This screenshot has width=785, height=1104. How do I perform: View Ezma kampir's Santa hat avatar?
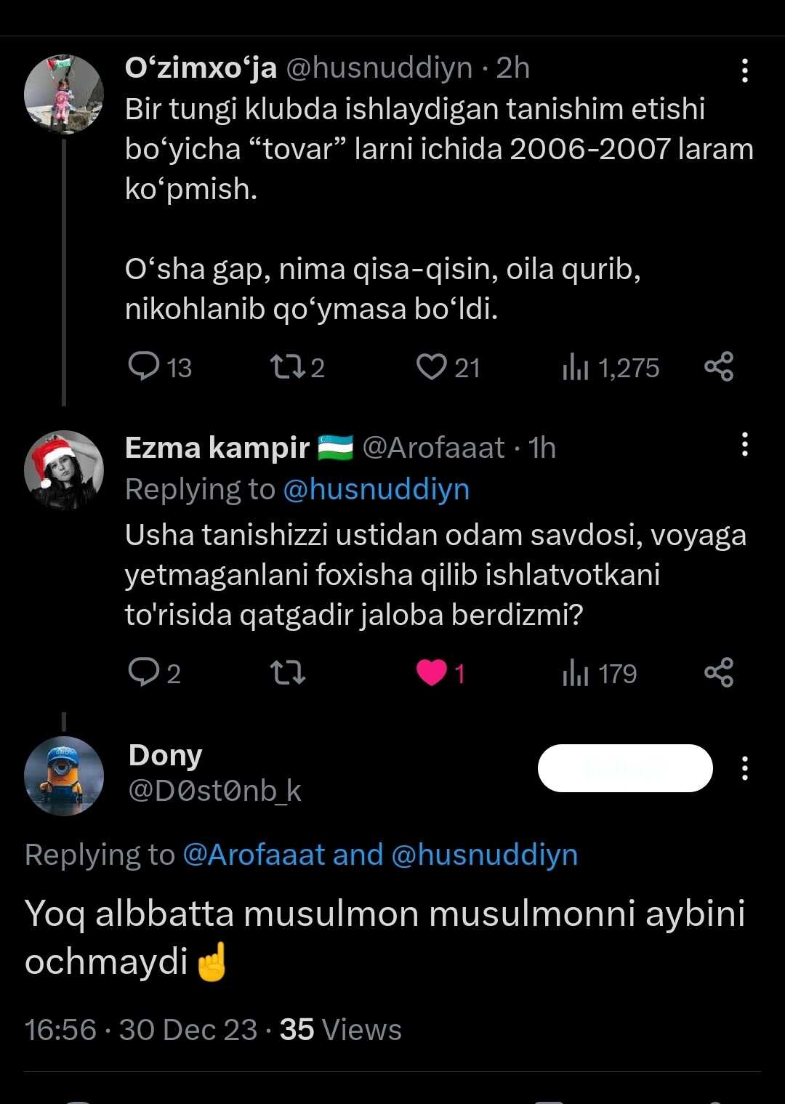click(64, 470)
